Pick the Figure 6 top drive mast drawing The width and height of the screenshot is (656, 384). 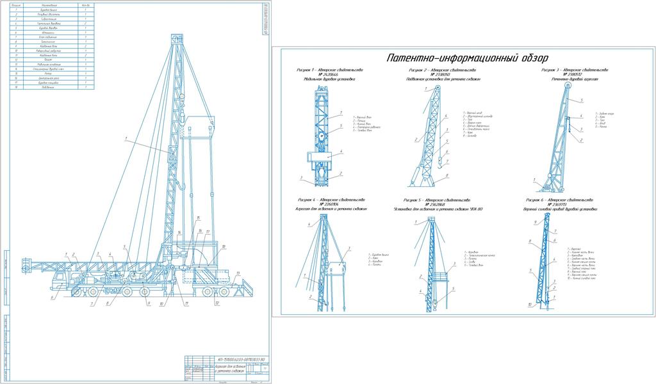545,260
